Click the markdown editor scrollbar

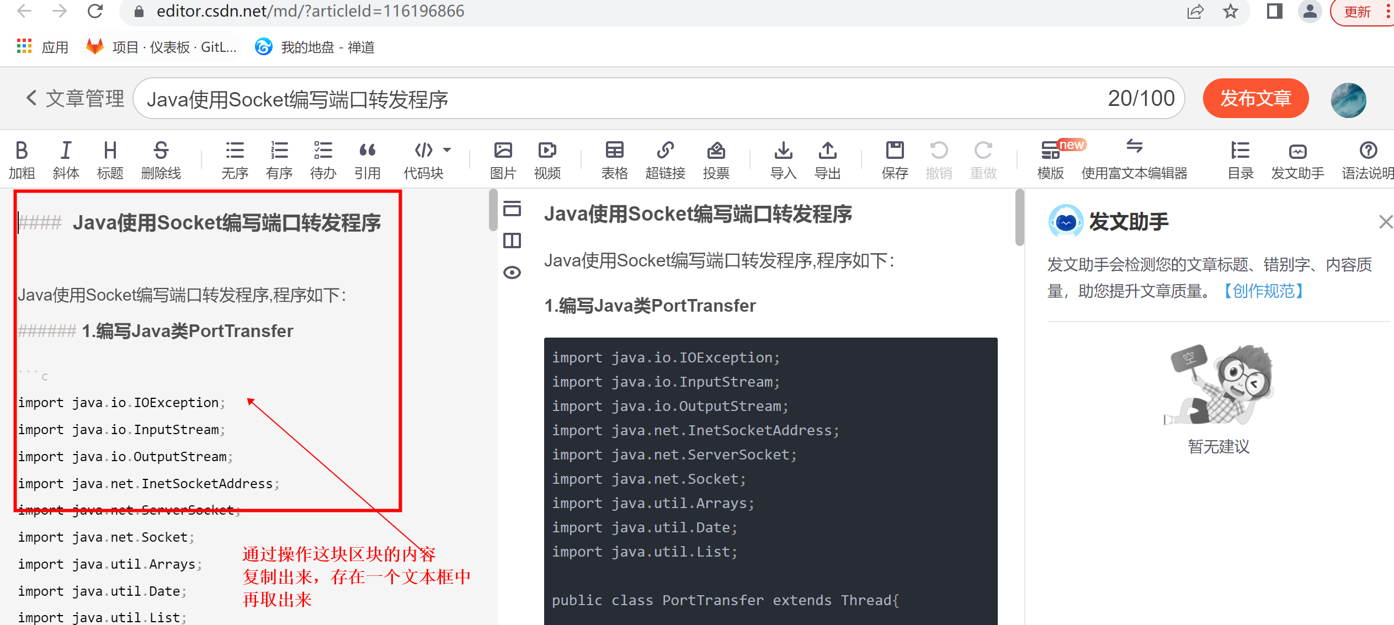[x=493, y=210]
